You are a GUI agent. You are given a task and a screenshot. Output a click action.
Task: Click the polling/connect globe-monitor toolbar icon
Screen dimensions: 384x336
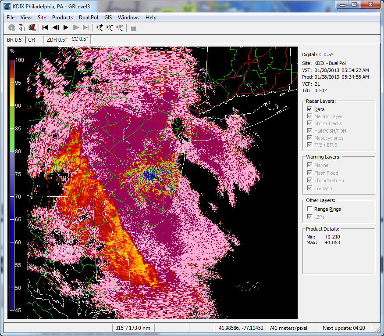11,28
